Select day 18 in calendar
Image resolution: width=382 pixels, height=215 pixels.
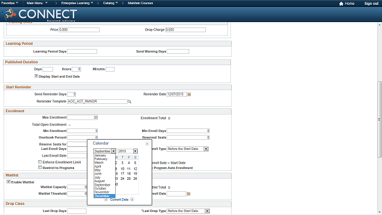pos(129,174)
